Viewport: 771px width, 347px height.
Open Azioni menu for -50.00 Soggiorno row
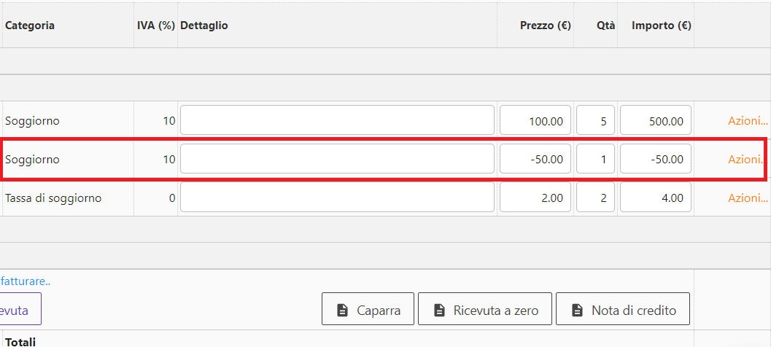pos(748,159)
